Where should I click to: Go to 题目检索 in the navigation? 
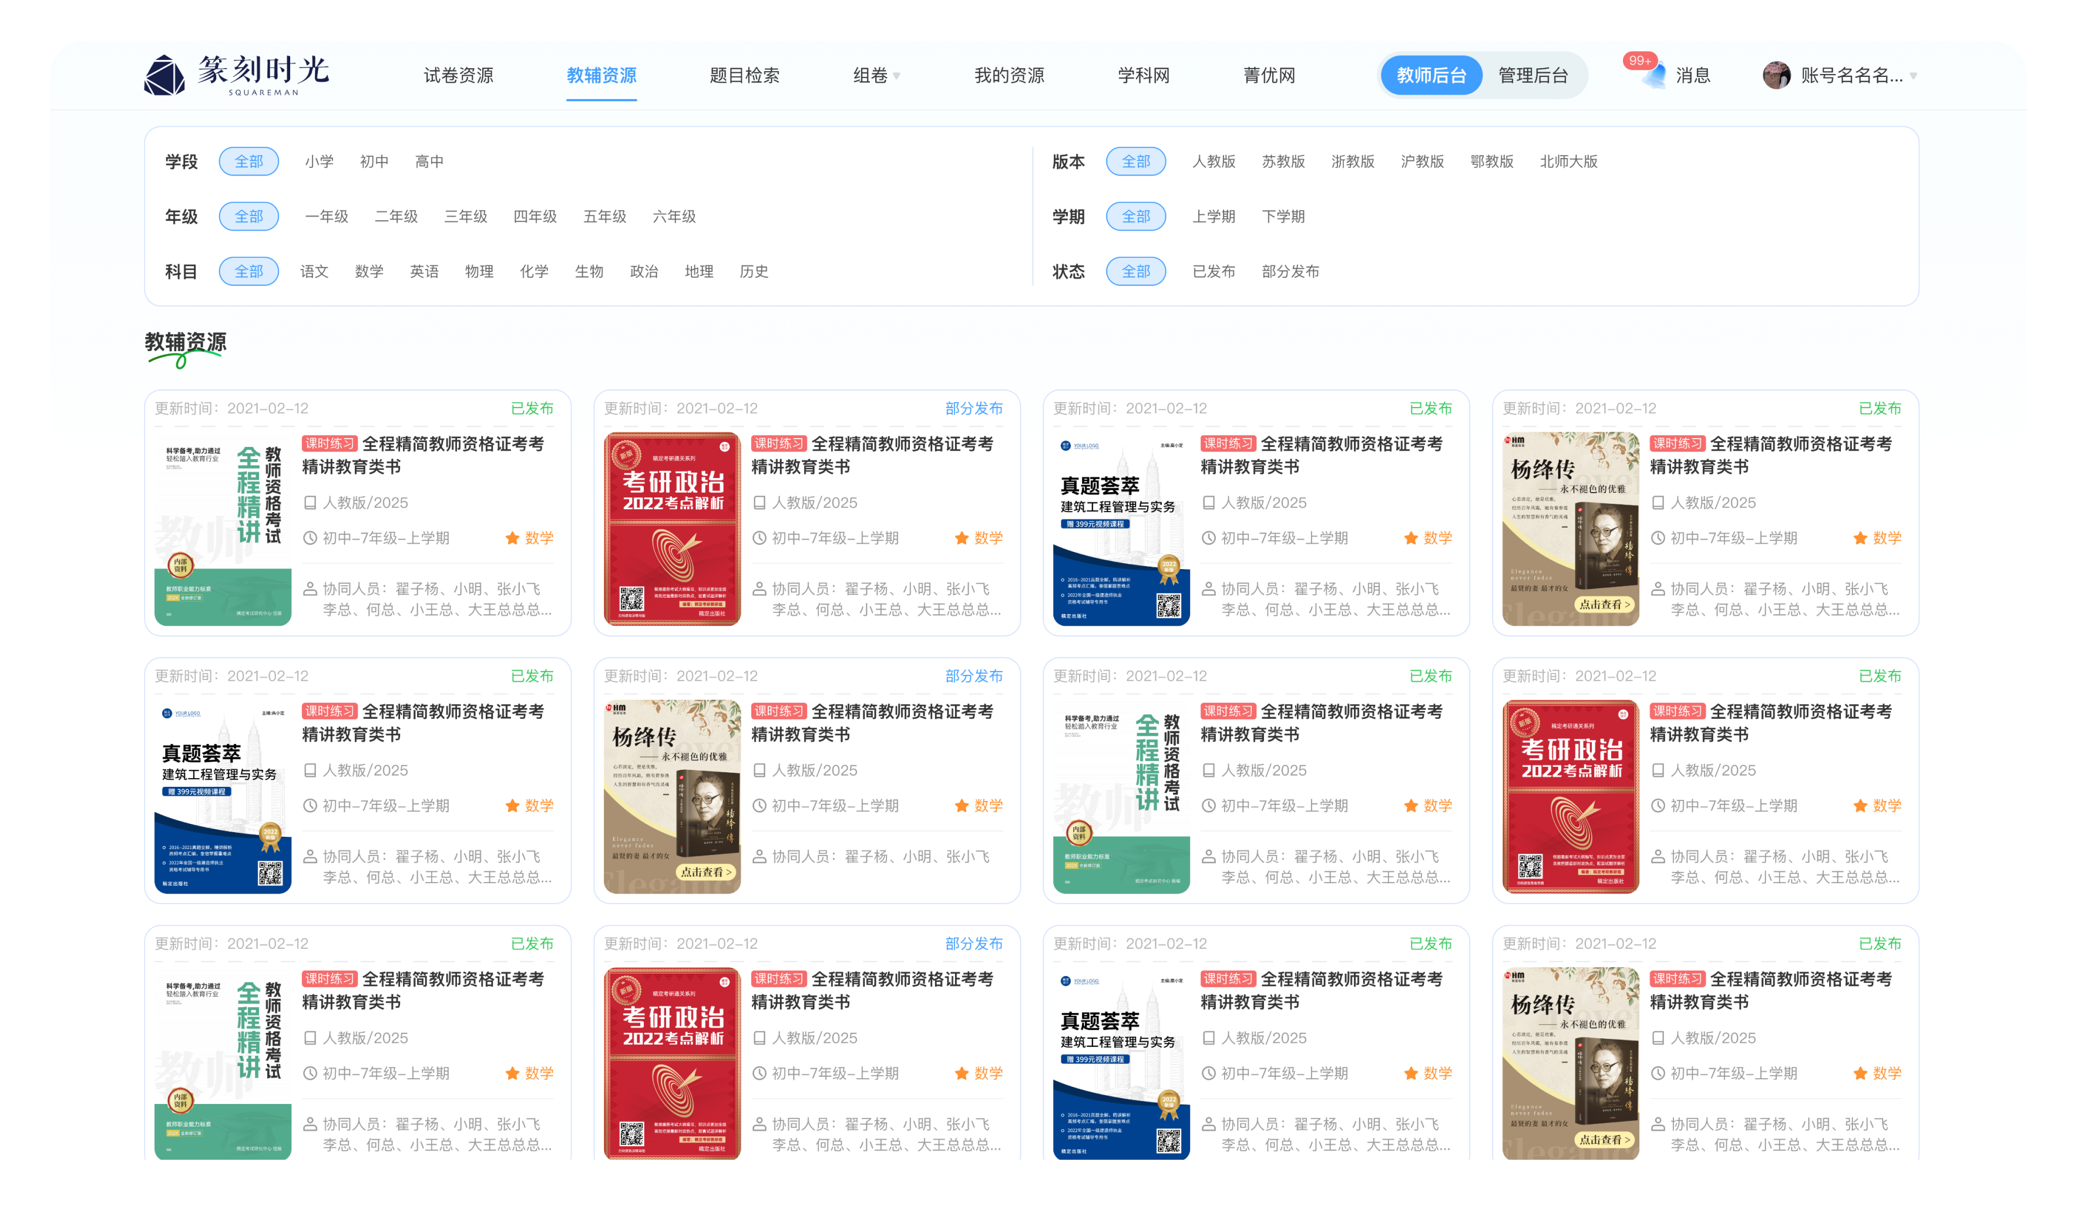[744, 76]
